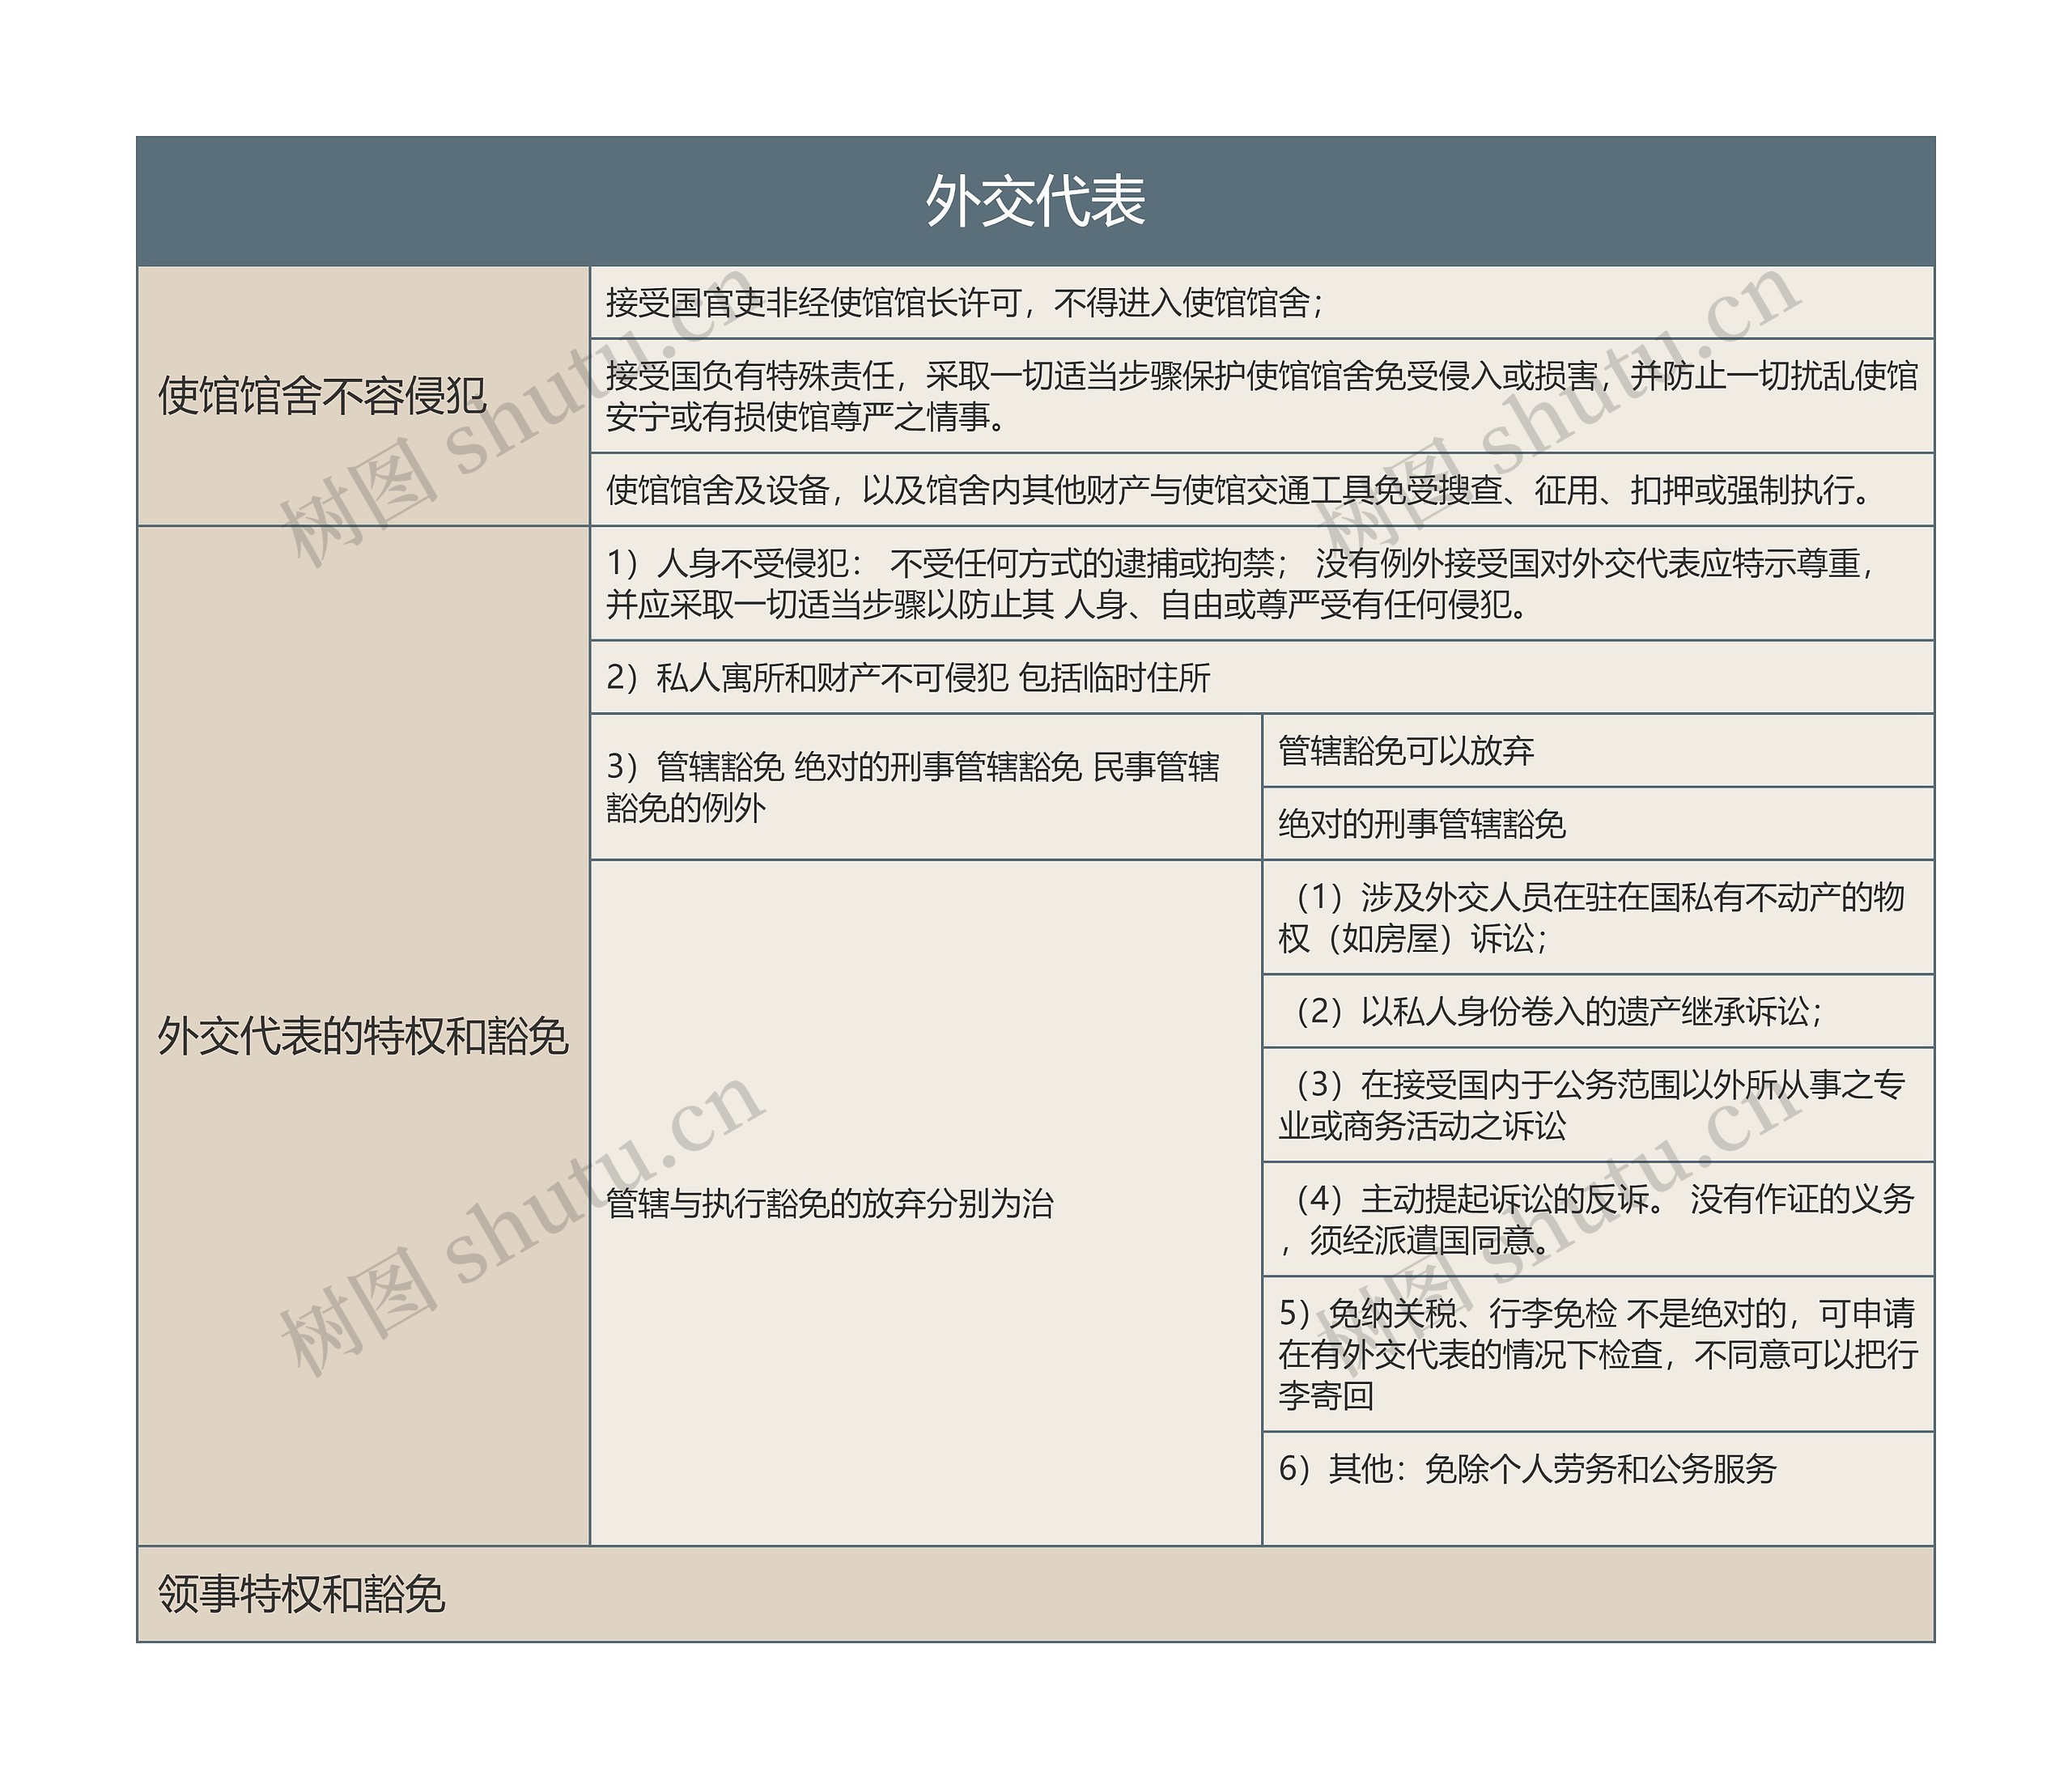Screen dimensions: 2072x1779
Task: Select cell (2) 以私人身份卷入的遗产继承诉讼
Action: 1598,1012
